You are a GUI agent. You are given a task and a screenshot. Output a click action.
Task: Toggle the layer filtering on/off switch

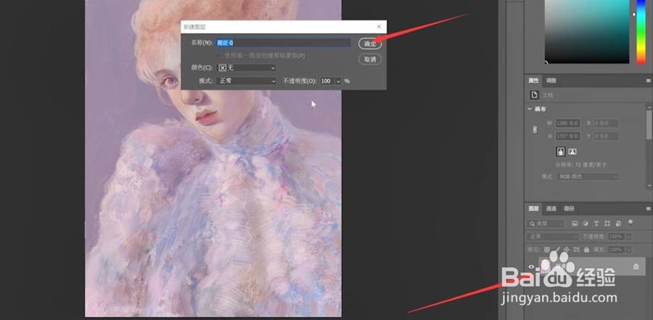(x=631, y=222)
